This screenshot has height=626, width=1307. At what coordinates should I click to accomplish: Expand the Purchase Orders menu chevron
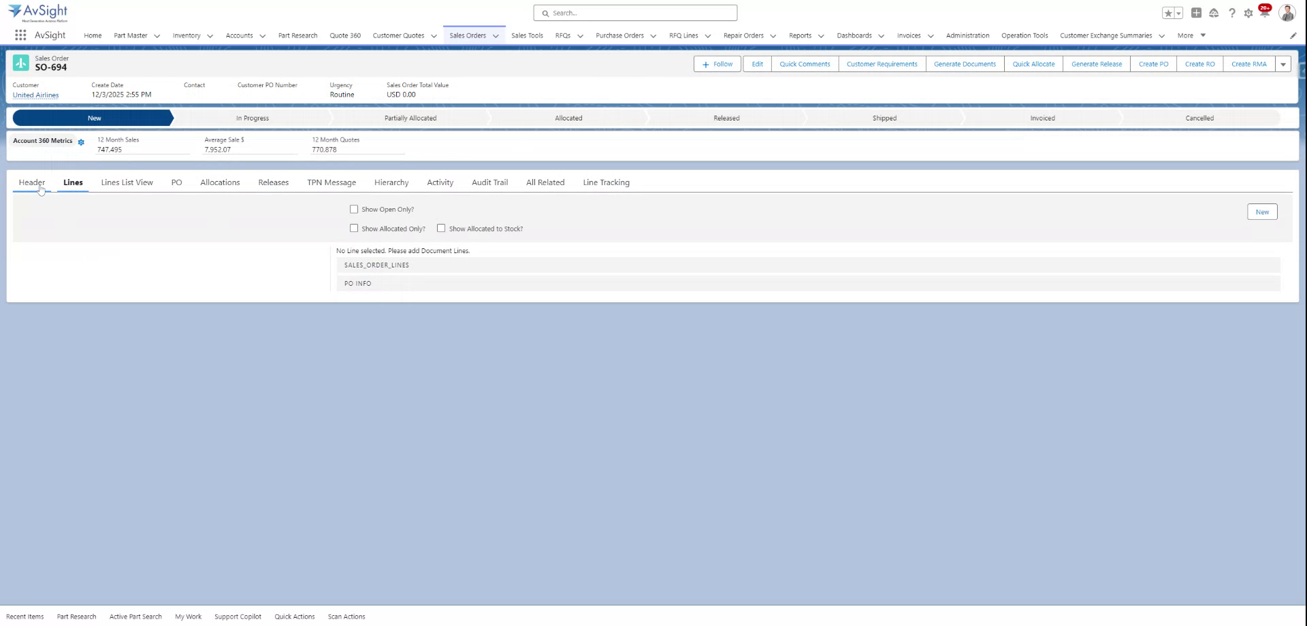[x=653, y=35]
